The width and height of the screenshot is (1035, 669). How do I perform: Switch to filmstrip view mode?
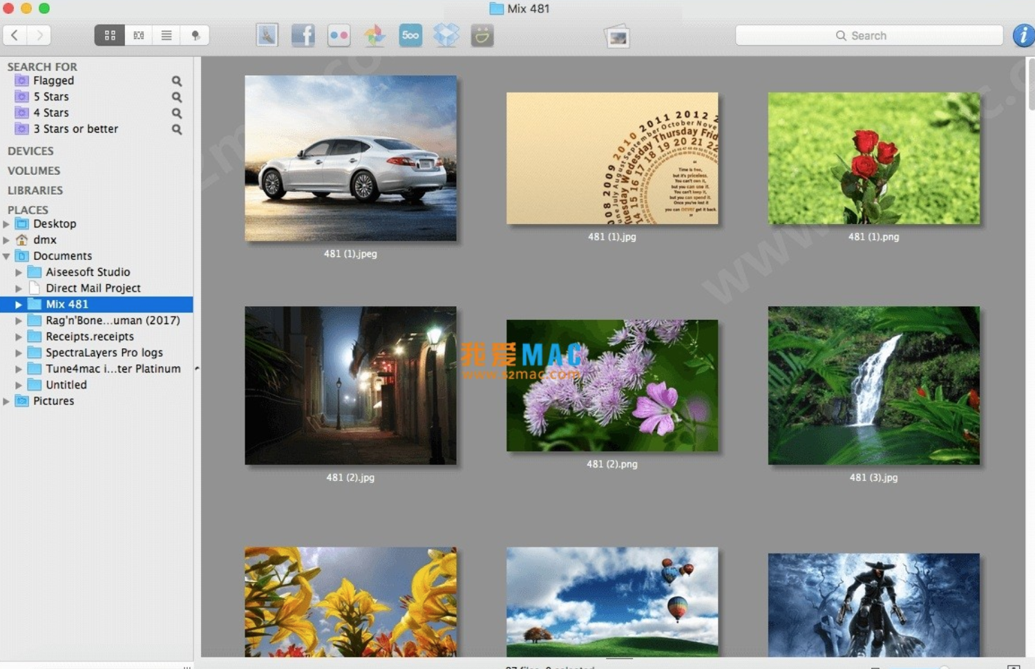pyautogui.click(x=138, y=35)
